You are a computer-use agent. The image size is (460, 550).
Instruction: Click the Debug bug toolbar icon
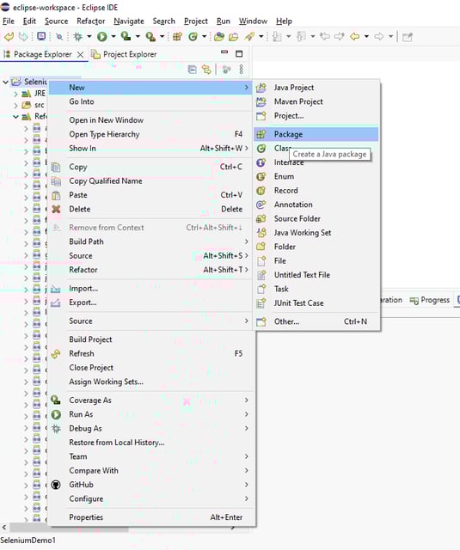pyautogui.click(x=77, y=36)
